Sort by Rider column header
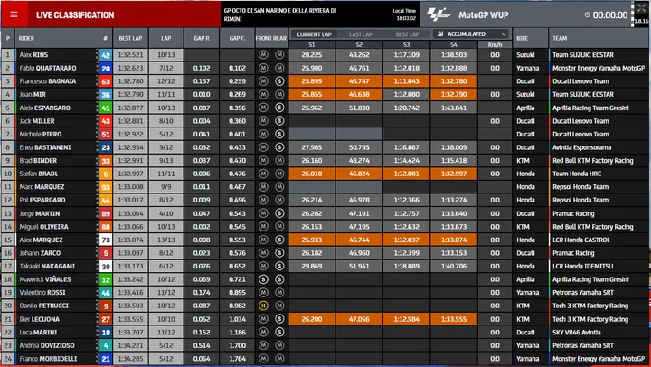Viewport: 651px width, 367px height. point(26,38)
